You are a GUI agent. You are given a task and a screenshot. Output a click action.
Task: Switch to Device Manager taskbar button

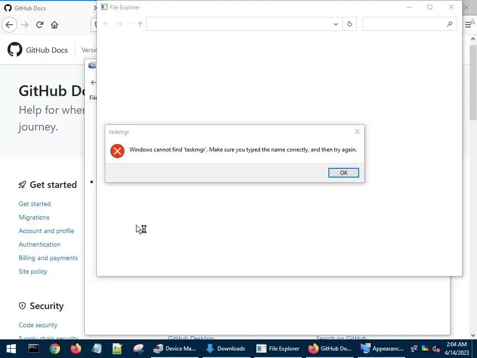[x=175, y=349]
